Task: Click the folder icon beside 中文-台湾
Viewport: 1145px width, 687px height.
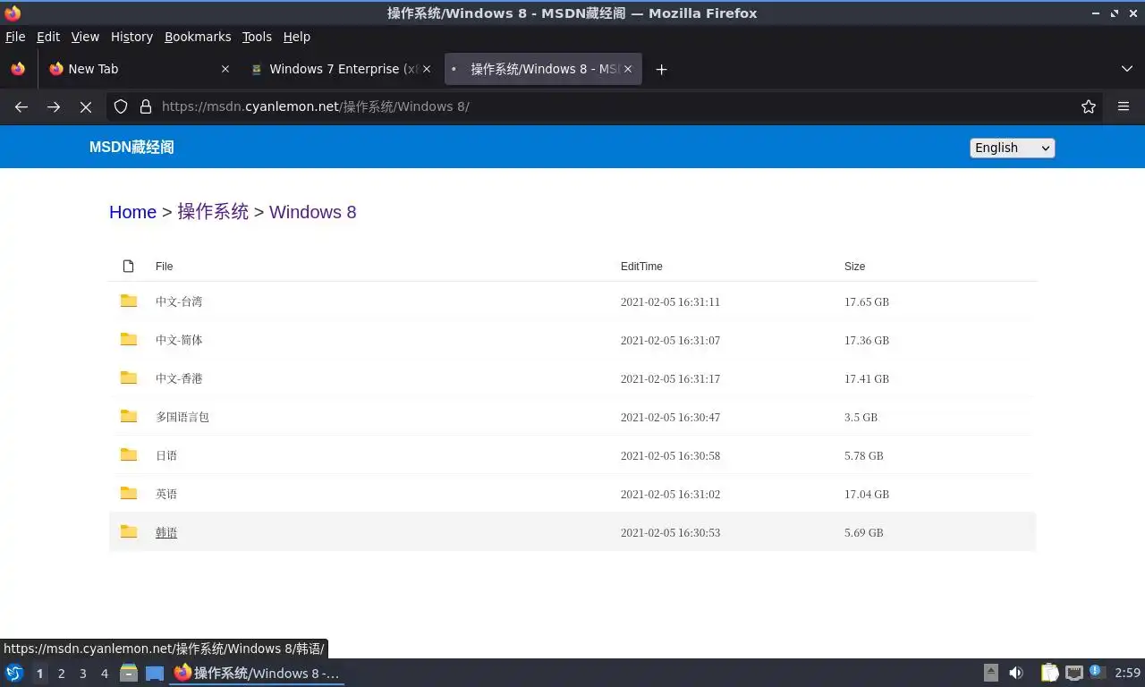Action: click(x=129, y=301)
